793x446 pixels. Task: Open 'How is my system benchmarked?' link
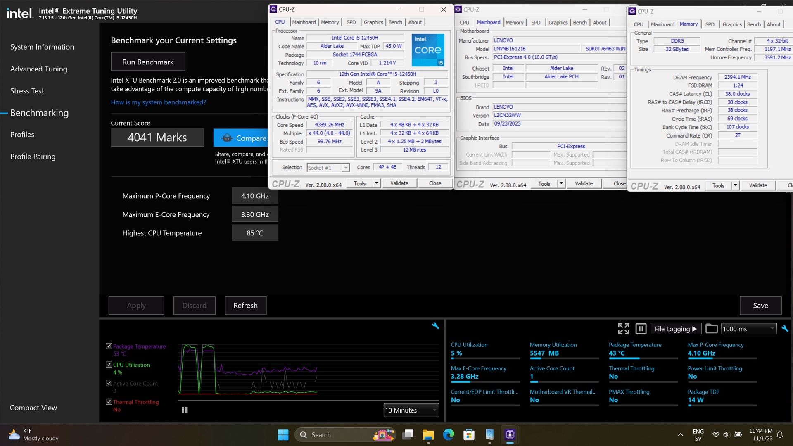tap(158, 102)
